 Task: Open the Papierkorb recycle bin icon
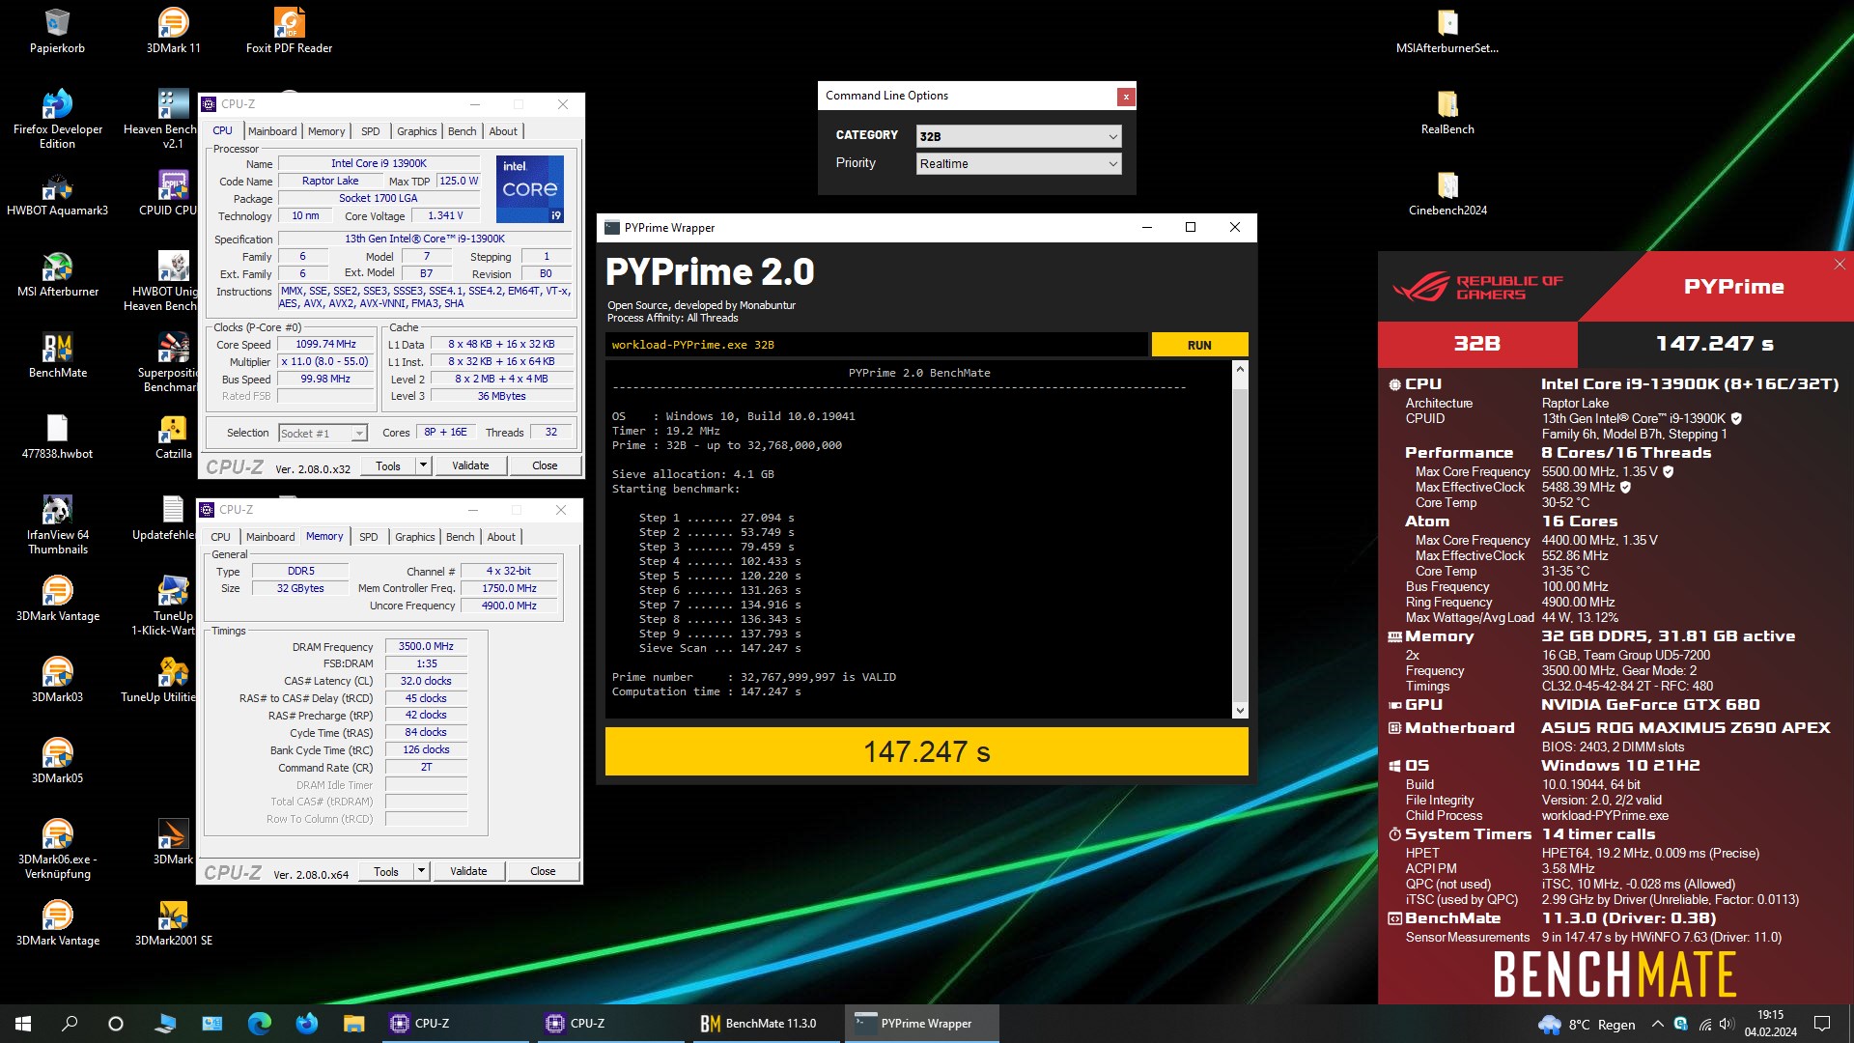coord(57,30)
